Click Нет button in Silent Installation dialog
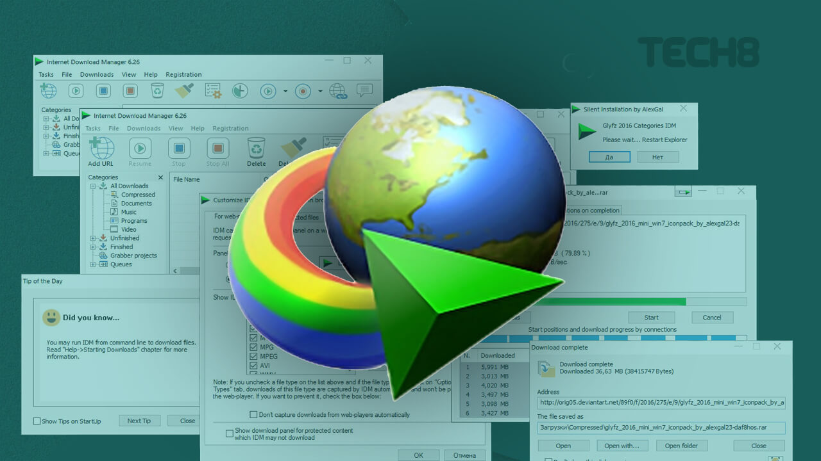Screen dimensions: 821x461 pos(657,157)
